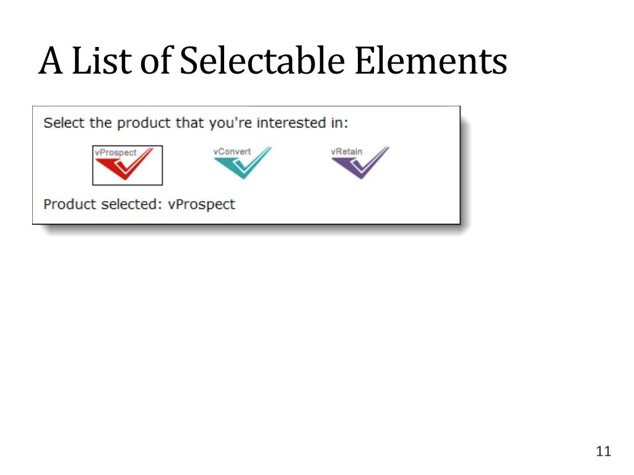Click 'vProspect' in the Product selected line
This screenshot has width=634, height=475.
click(x=201, y=205)
